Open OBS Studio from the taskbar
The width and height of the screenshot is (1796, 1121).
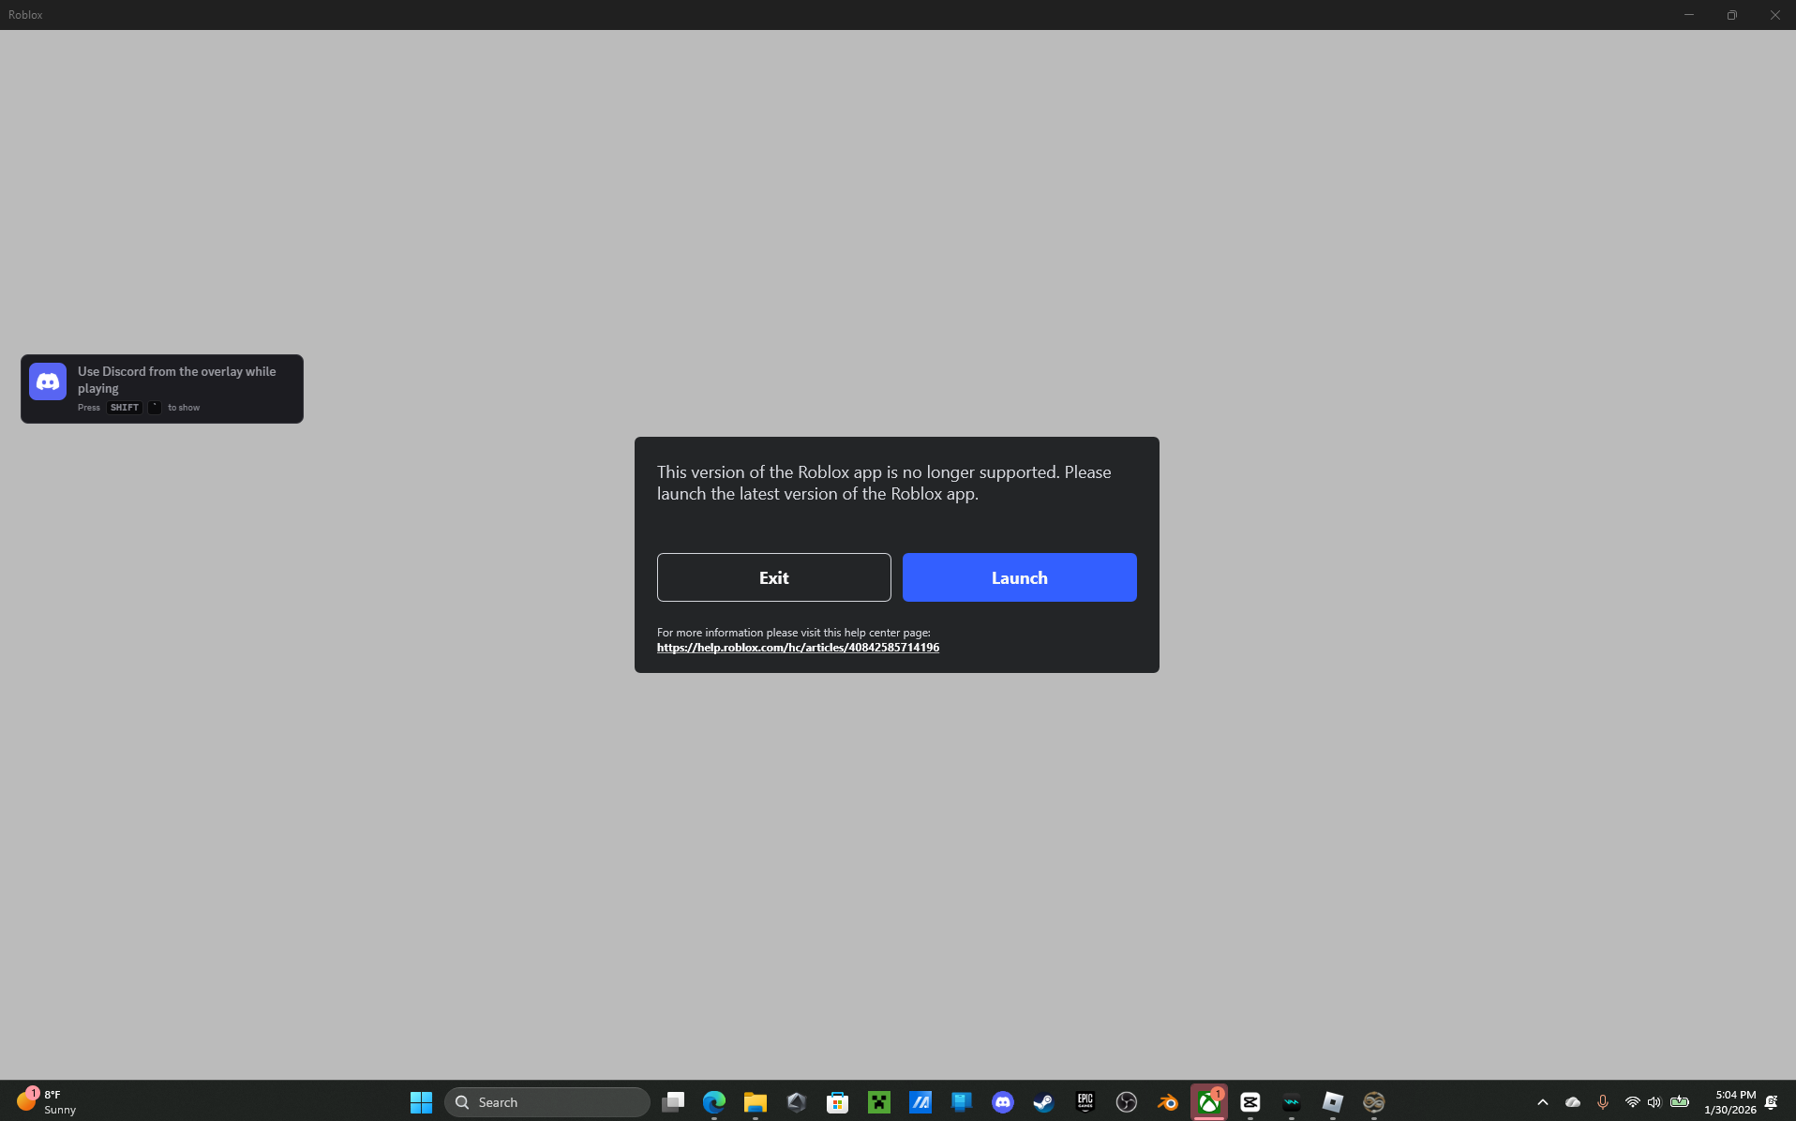[x=1126, y=1102]
